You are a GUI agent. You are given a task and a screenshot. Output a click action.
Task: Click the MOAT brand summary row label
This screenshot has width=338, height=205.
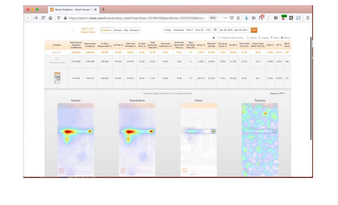[x=57, y=52]
